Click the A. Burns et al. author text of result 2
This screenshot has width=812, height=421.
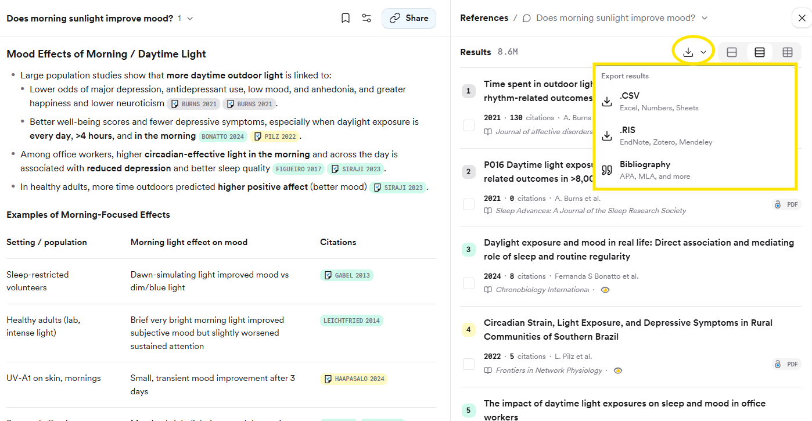577,198
